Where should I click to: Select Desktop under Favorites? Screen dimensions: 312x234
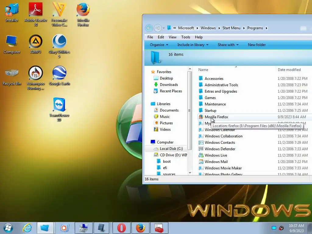tap(166, 78)
